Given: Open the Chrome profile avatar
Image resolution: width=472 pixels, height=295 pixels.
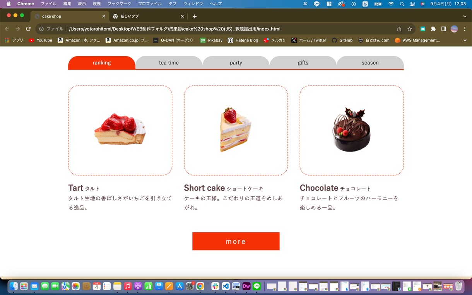Looking at the screenshot, I should point(454,29).
